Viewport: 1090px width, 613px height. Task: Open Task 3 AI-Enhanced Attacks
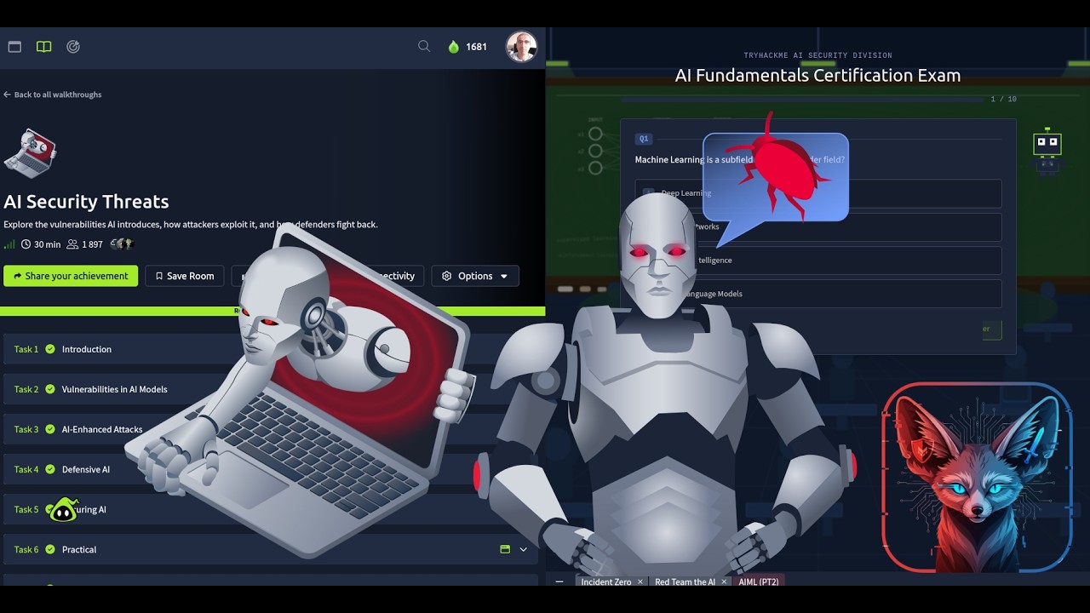(272, 429)
